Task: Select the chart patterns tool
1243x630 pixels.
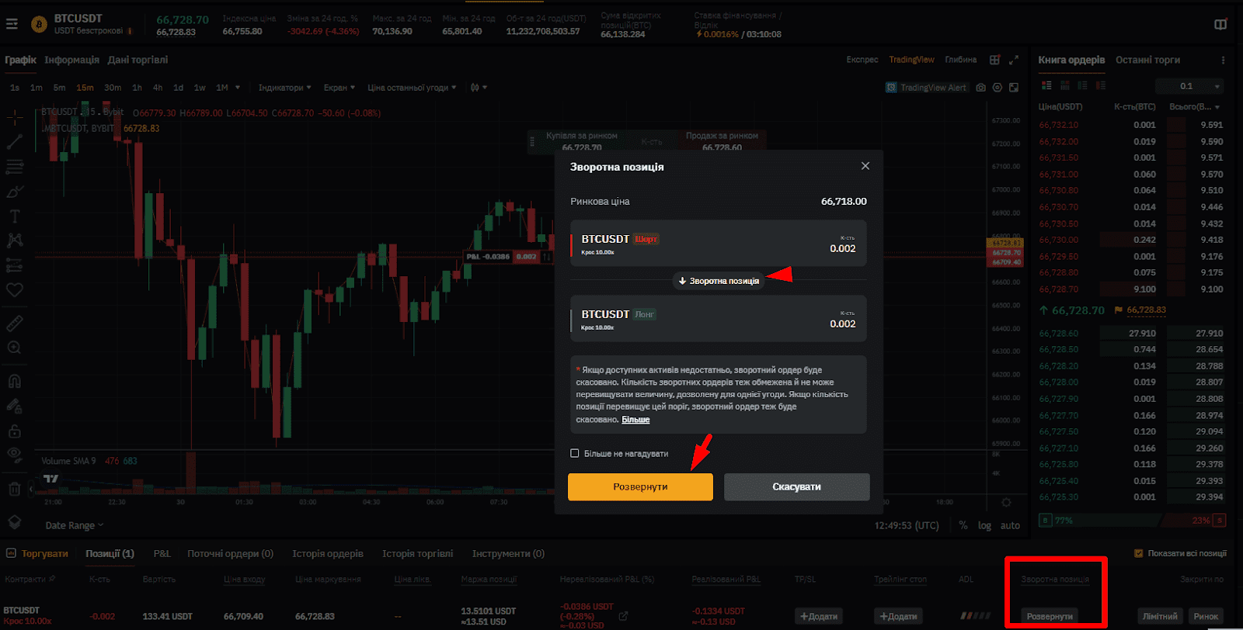Action: click(x=14, y=241)
